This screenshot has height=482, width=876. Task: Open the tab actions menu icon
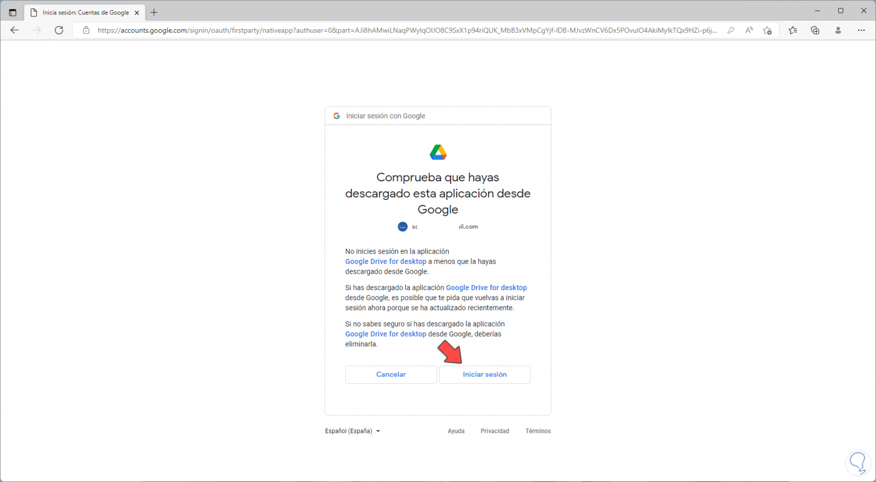tap(13, 13)
